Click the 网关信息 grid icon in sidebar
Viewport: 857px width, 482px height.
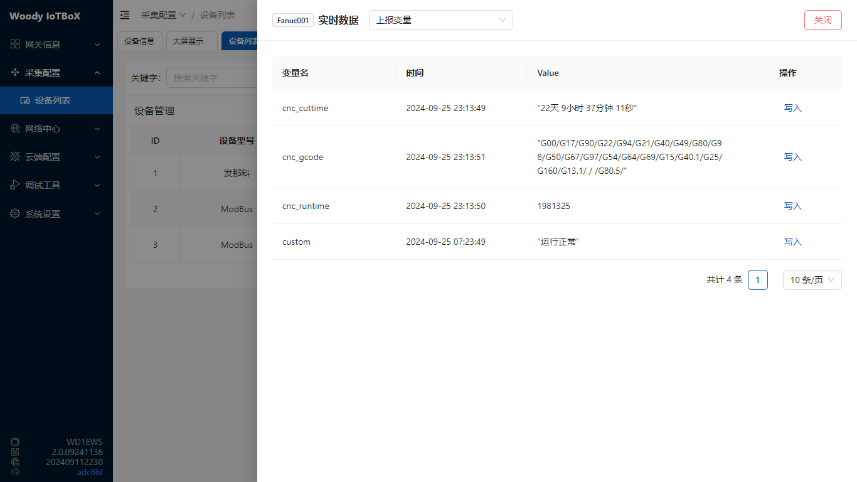(15, 45)
